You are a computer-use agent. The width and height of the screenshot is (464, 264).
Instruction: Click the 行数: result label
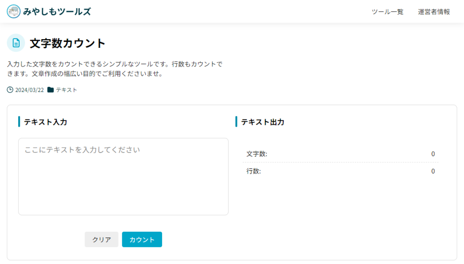click(253, 171)
